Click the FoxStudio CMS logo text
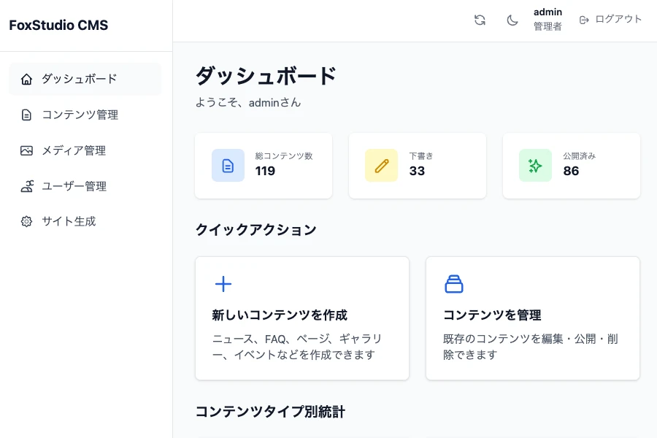657x438 pixels. point(58,25)
